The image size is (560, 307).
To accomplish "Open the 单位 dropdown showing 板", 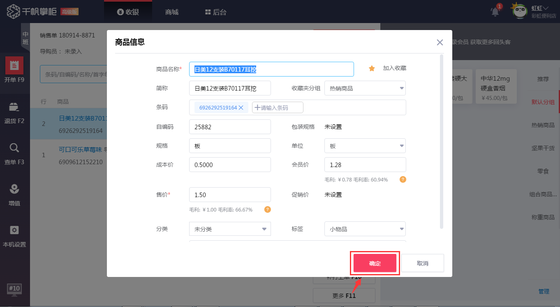I will click(x=364, y=145).
